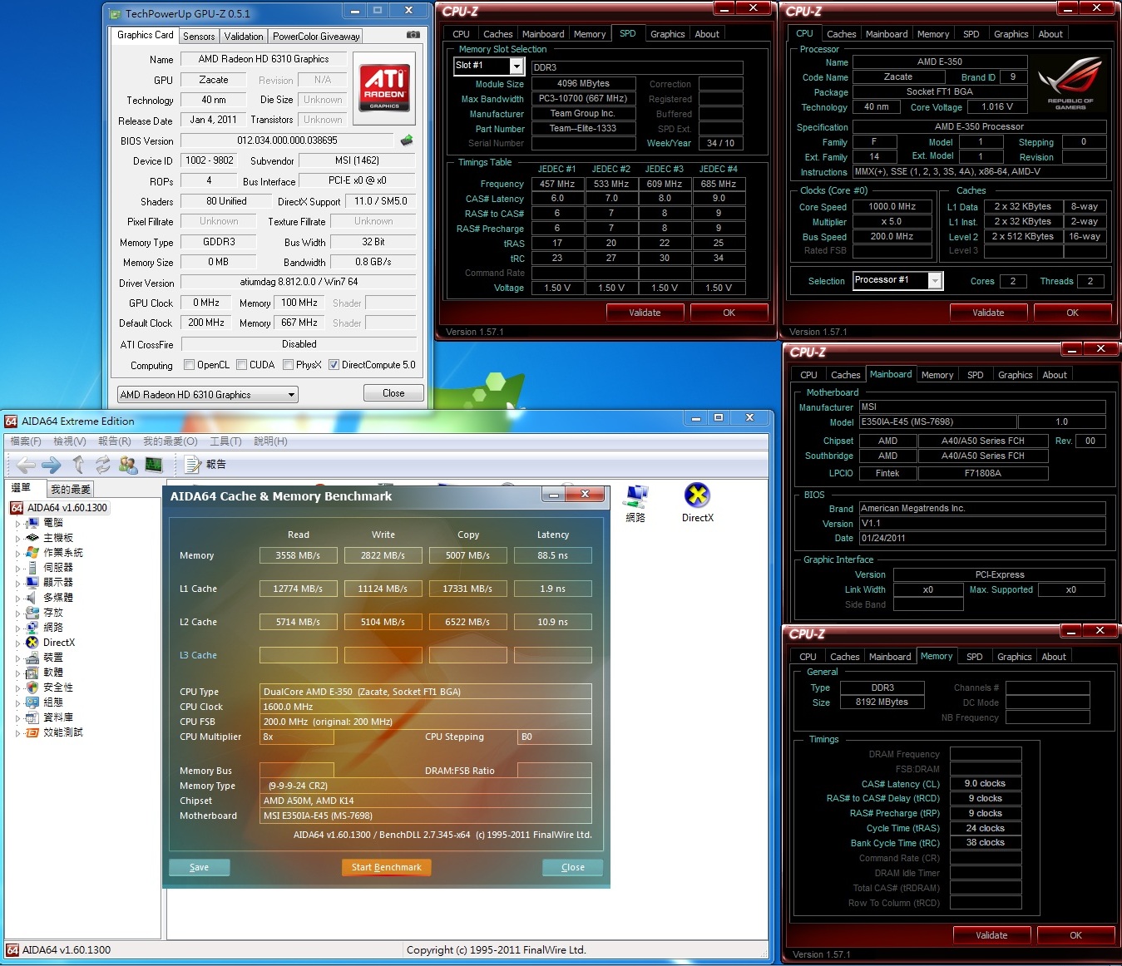The height and width of the screenshot is (966, 1122).
Task: Open the Graphics tab in CPU-Z Mainboard window
Action: coord(1015,375)
